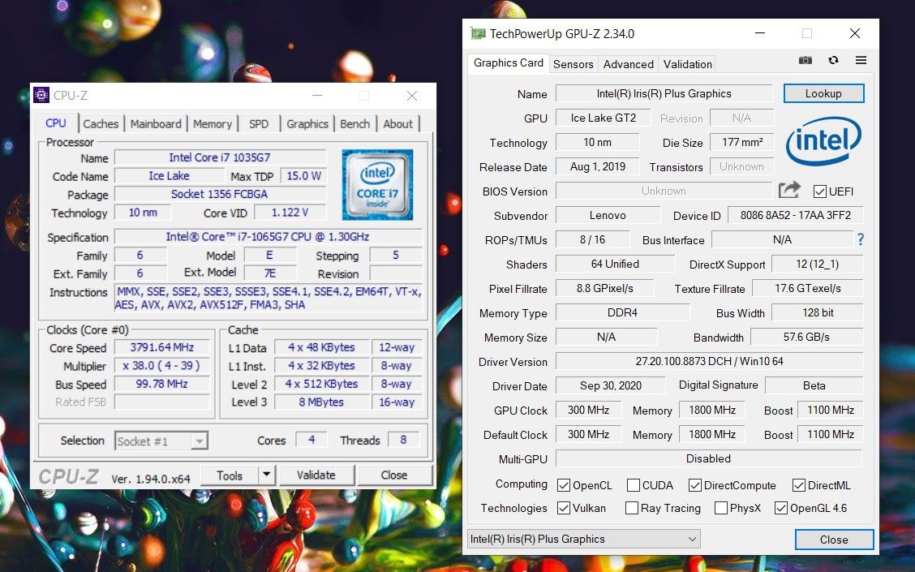Click the Close button in CPU-Z
The width and height of the screenshot is (915, 572).
[394, 475]
